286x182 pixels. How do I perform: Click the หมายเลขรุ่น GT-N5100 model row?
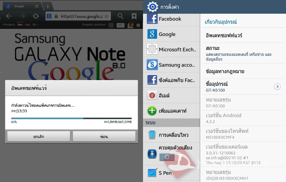[243, 102]
